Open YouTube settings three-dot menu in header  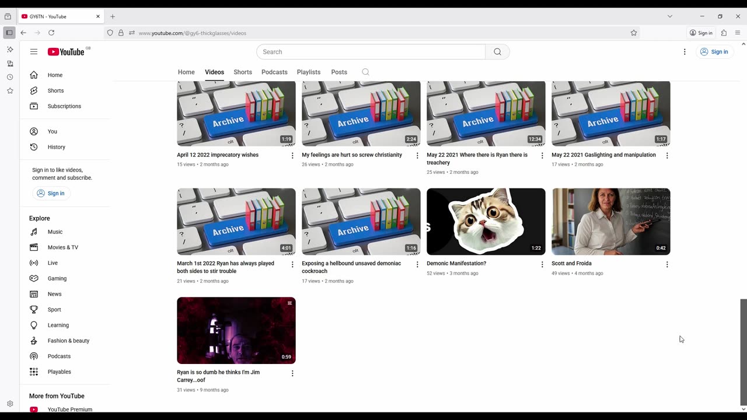[x=685, y=52]
